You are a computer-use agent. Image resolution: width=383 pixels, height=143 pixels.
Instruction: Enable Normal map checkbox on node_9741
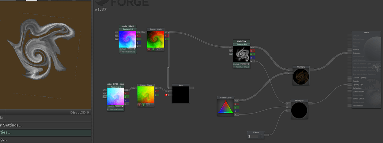(x=121, y=52)
